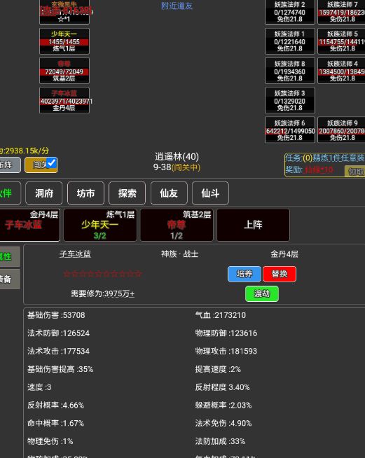Toggle the 闯关 checkbox
The image size is (365, 458).
[x=51, y=162]
